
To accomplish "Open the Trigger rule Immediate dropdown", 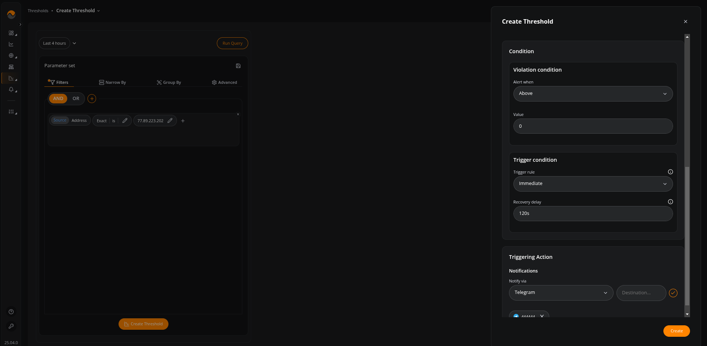I will pos(592,184).
